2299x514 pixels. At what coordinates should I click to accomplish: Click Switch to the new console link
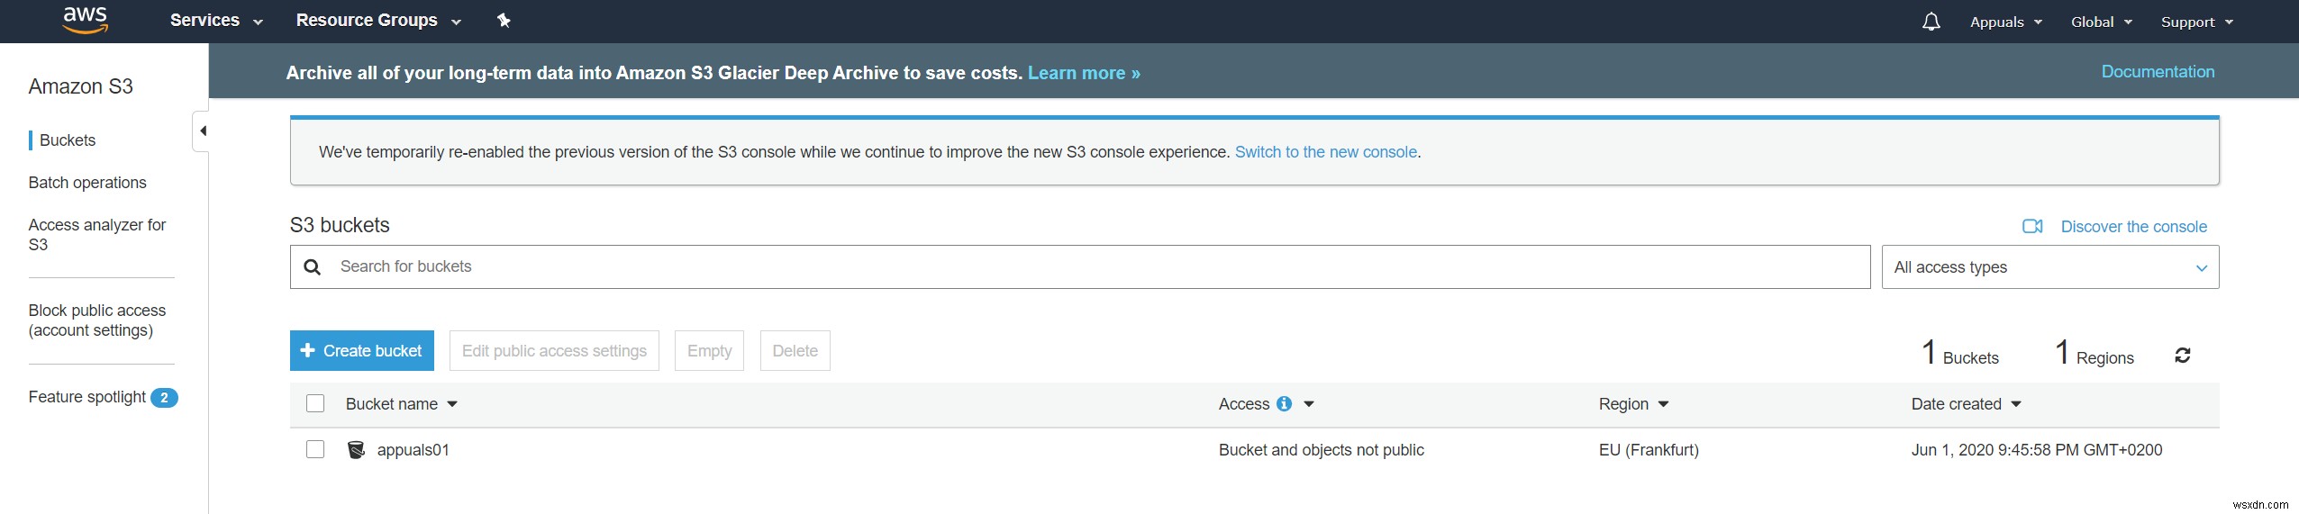[x=1326, y=152]
